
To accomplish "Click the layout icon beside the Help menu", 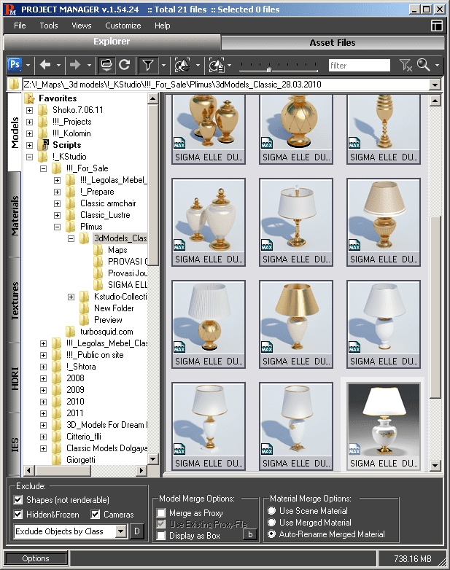I will (x=437, y=26).
